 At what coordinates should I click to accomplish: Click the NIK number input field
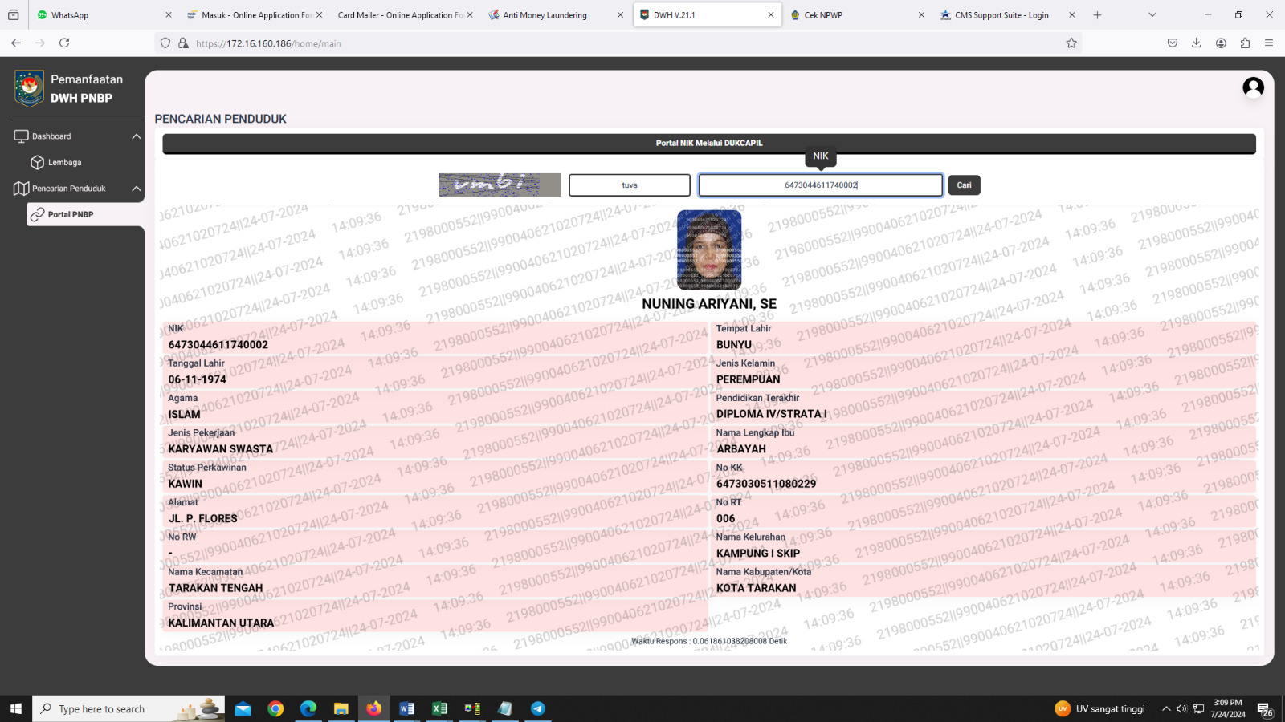coord(820,185)
